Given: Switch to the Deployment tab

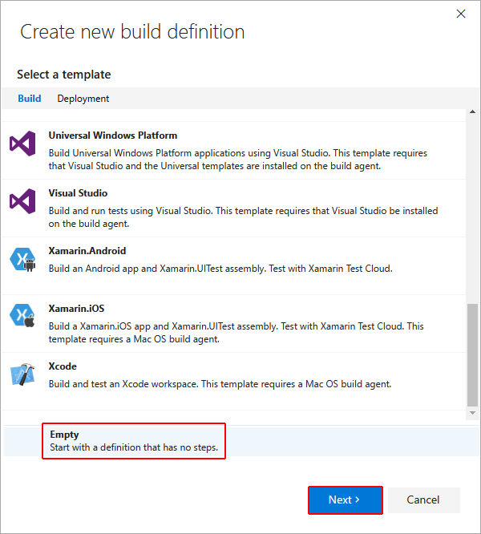Looking at the screenshot, I should click(x=83, y=99).
